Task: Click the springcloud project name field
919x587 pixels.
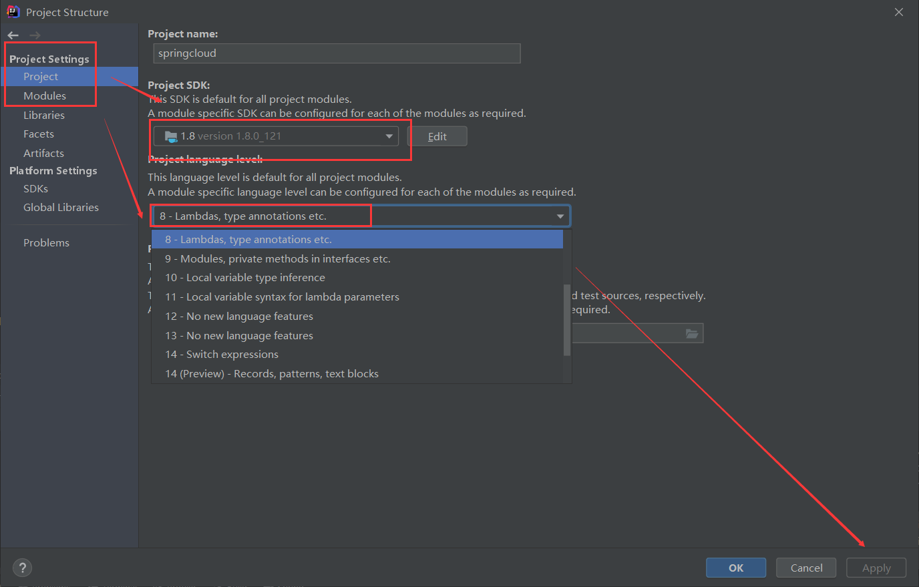Action: pyautogui.click(x=336, y=53)
